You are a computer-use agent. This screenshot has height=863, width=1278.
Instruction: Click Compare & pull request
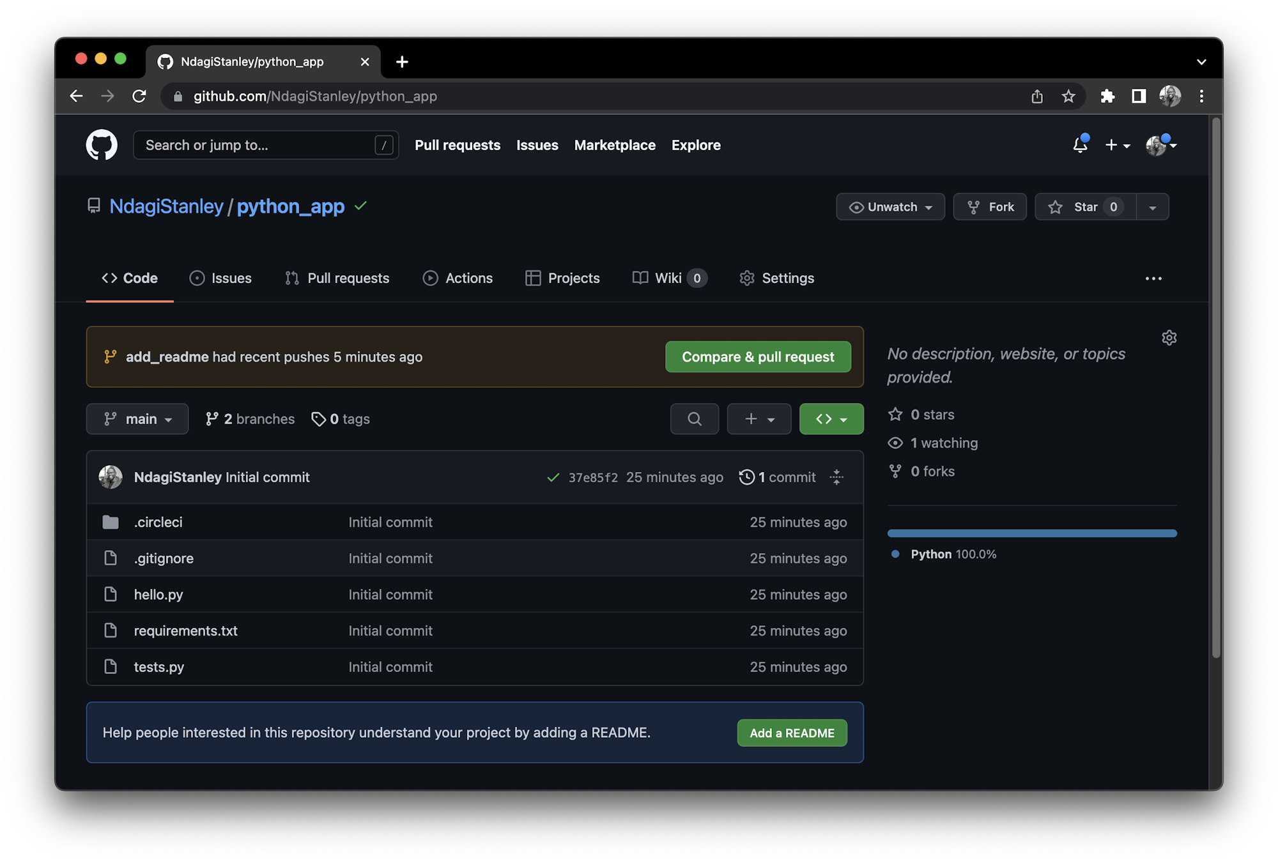coord(758,356)
